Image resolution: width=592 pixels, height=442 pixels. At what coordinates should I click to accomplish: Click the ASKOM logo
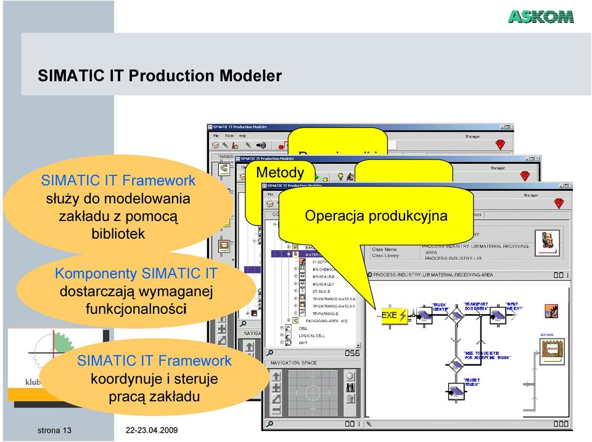540,17
